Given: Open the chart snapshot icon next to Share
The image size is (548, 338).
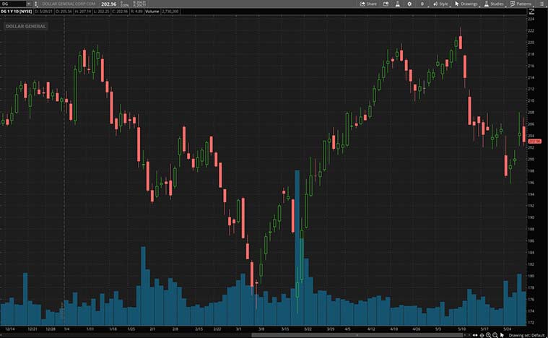Looking at the screenshot, I should coord(386,4).
